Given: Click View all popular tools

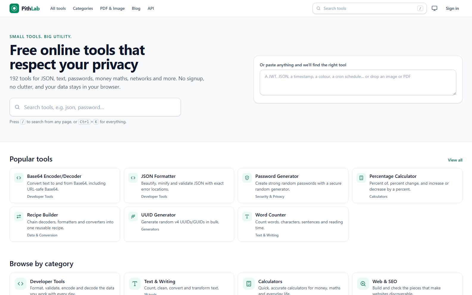Looking at the screenshot, I should click(x=455, y=160).
